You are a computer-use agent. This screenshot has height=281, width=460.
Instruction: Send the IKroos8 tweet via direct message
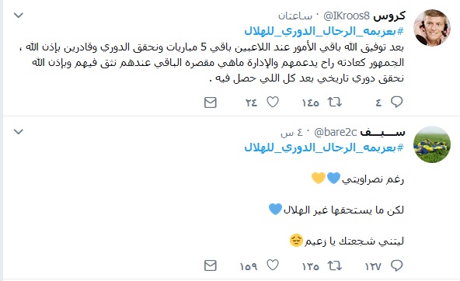(211, 102)
